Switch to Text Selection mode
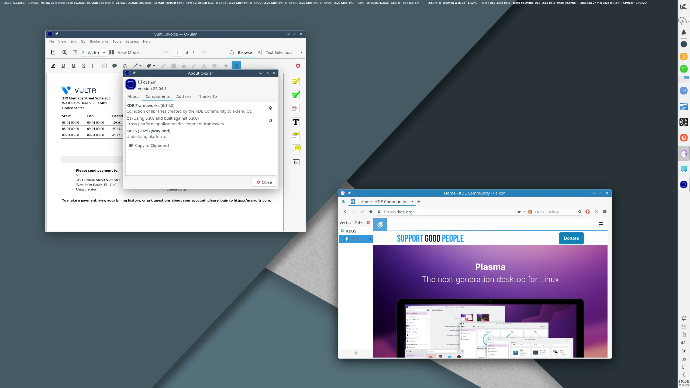The image size is (690, 388). [x=275, y=53]
